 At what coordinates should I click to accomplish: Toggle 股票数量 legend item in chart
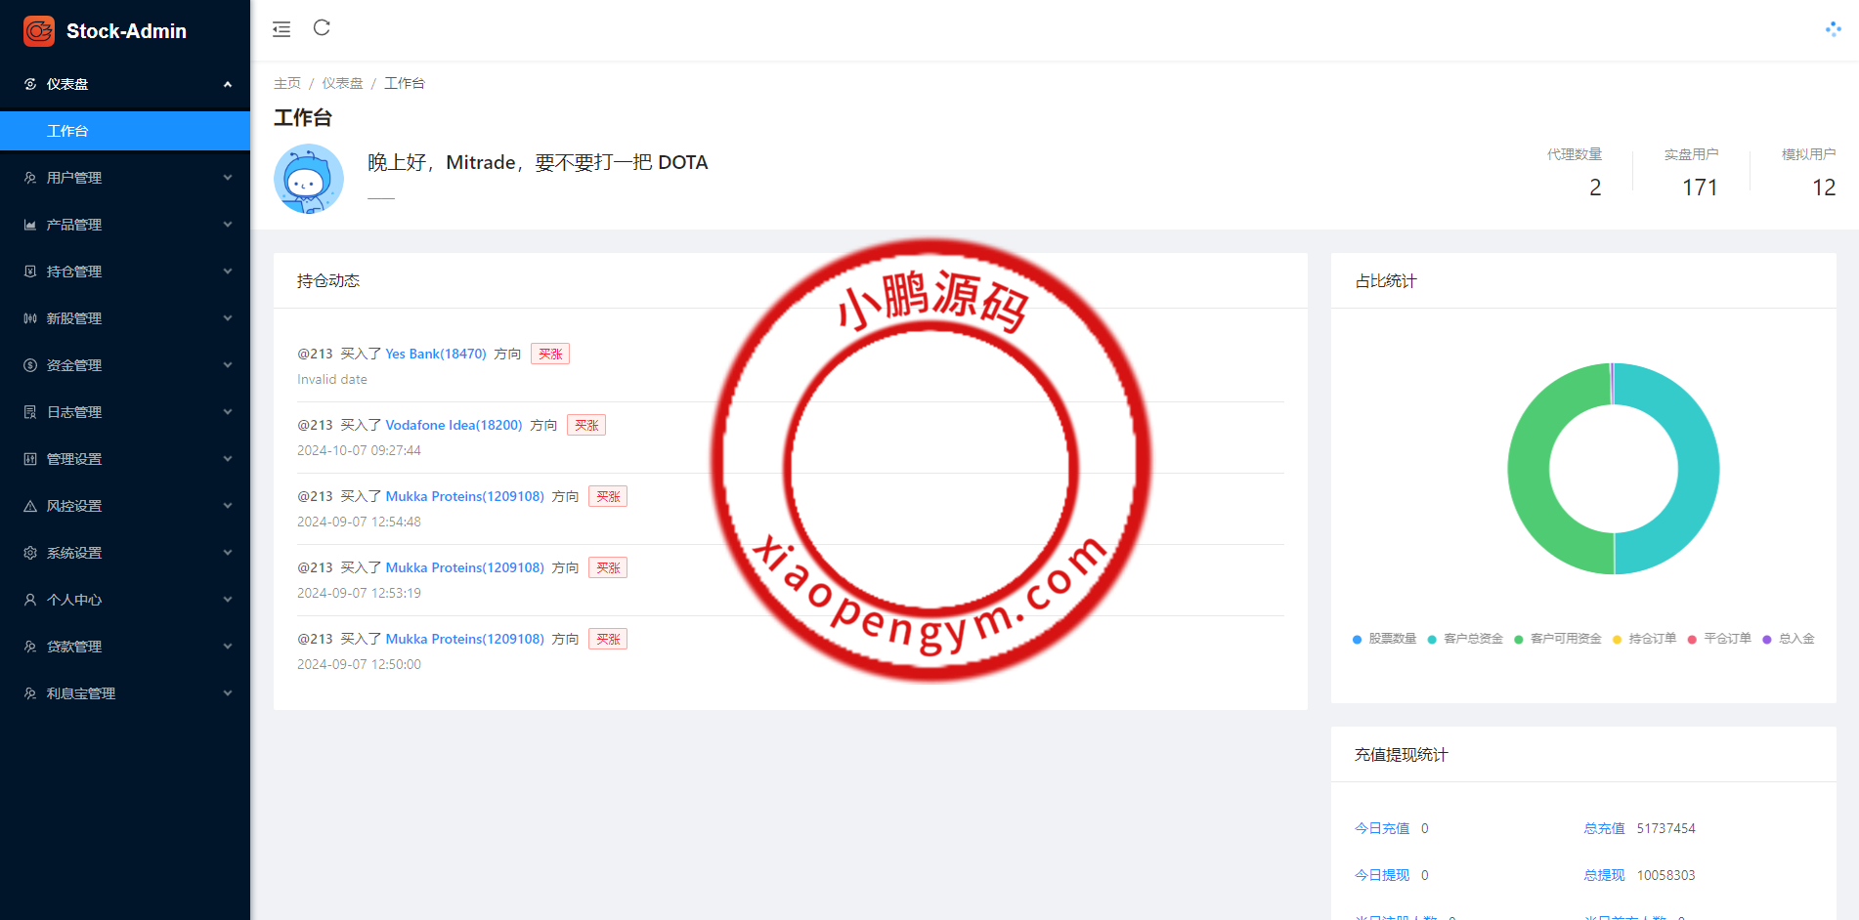pyautogui.click(x=1384, y=639)
